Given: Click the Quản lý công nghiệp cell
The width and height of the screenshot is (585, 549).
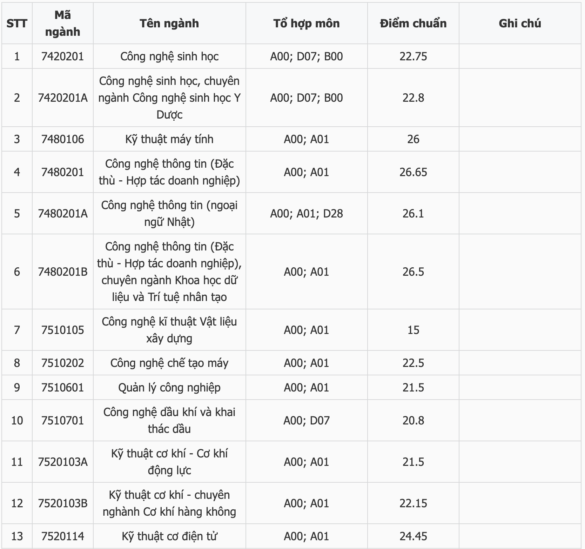Looking at the screenshot, I should click(169, 388).
